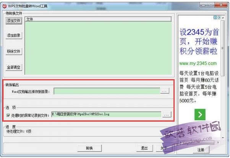This screenshot has height=158, width=230.
Task: Click the 全部清空 button
Action: [14, 67]
